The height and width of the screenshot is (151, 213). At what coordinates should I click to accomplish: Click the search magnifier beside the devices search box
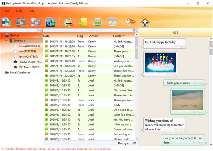[x=40, y=30]
